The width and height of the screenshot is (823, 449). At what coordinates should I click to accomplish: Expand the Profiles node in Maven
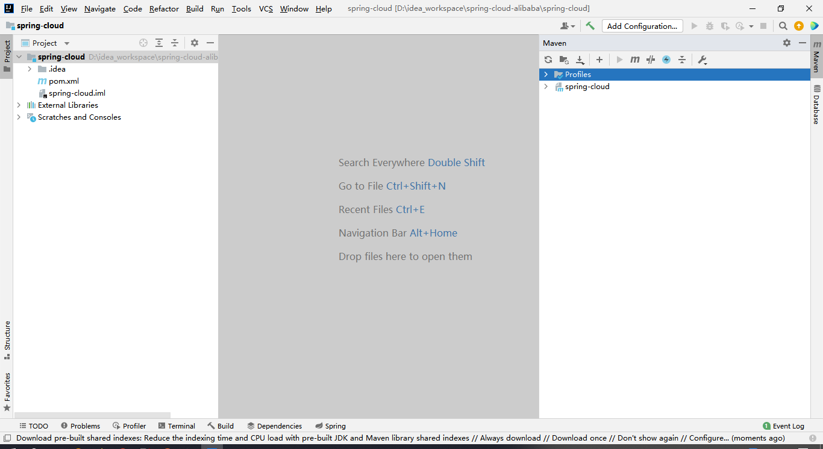[x=546, y=75]
